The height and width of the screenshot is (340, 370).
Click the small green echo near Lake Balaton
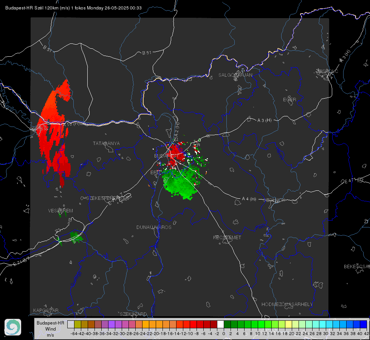76,236
